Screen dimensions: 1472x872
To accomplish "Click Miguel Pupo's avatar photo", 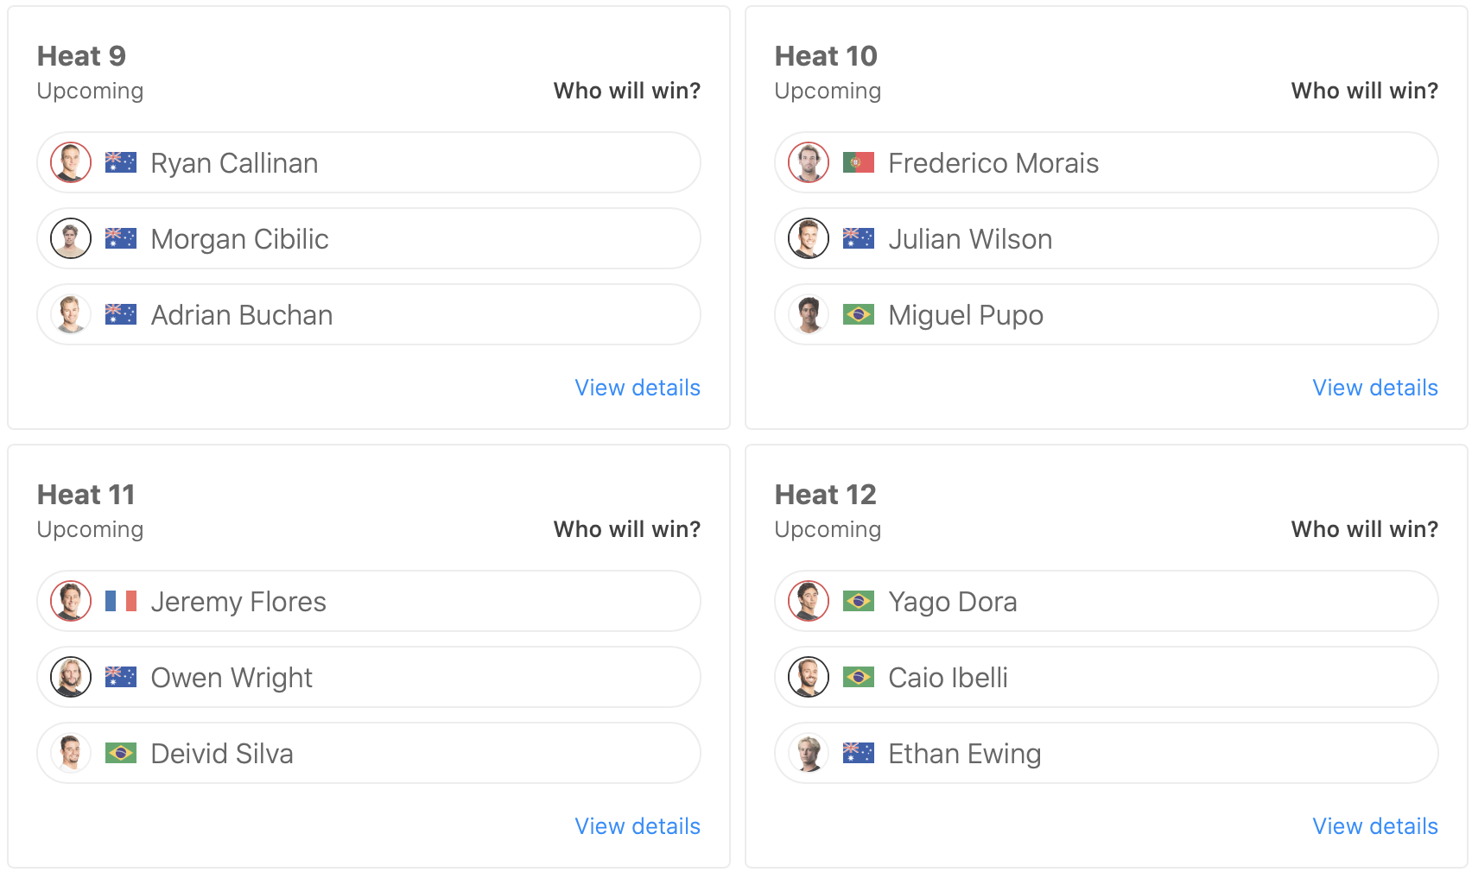I will pos(809,314).
